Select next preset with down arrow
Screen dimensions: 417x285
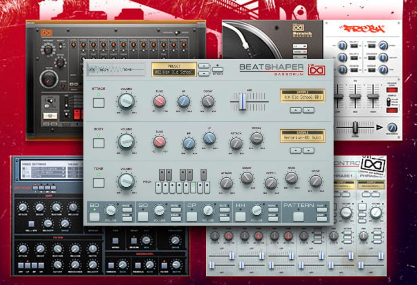pyautogui.click(x=204, y=74)
